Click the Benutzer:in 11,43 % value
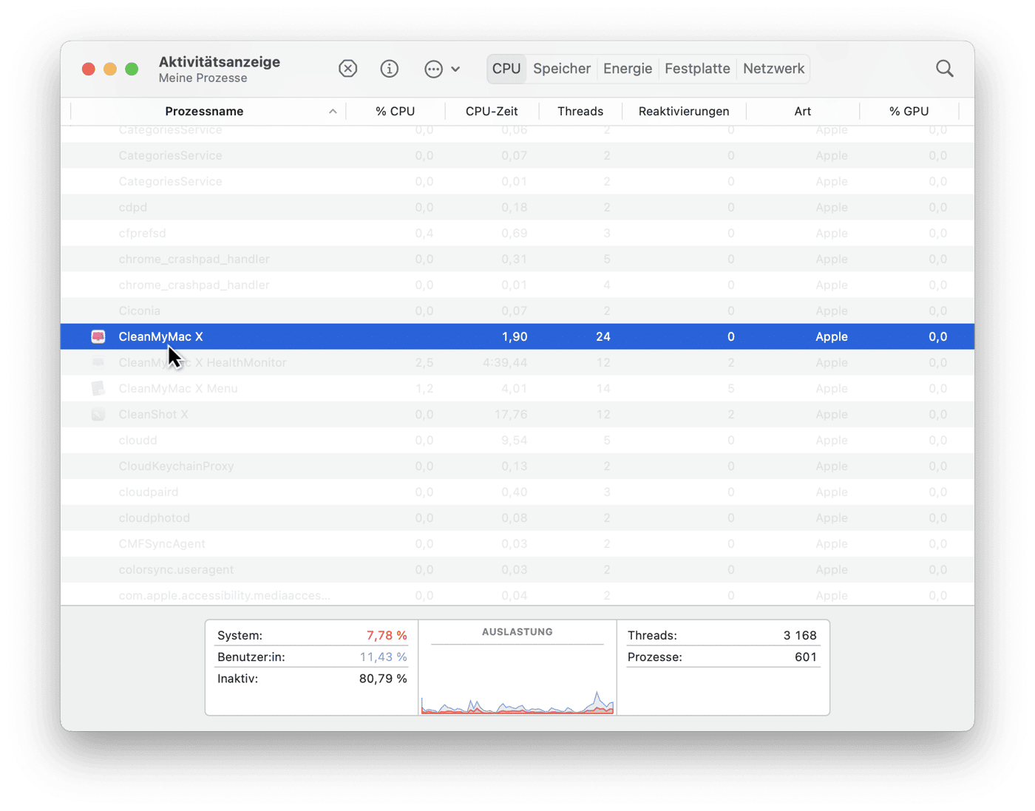The height and width of the screenshot is (811, 1035). (383, 657)
